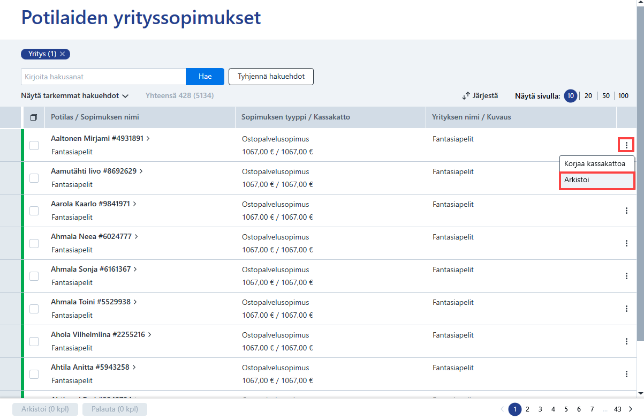Focus the Kirjoita hakusanat search field
The image size is (644, 419).
click(x=103, y=77)
